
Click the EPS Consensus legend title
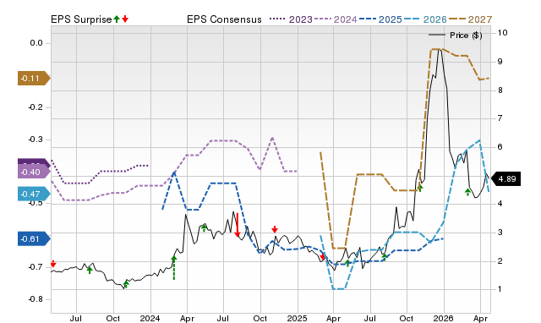[x=224, y=19]
